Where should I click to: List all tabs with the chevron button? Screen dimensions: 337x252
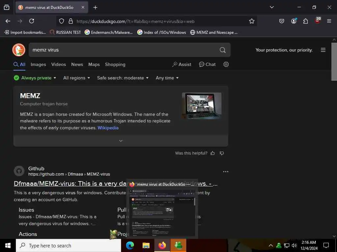pyautogui.click(x=272, y=7)
